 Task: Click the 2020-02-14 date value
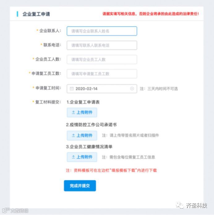pos(86,89)
